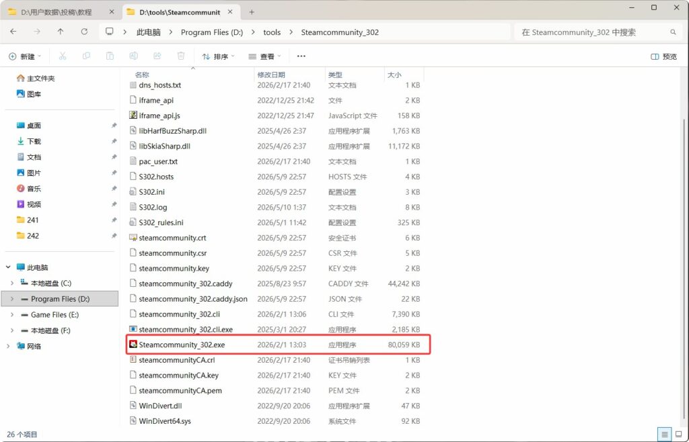Screen dimensions: 689x442
Task: Click the Share icon in toolbar
Action: tap(157, 56)
